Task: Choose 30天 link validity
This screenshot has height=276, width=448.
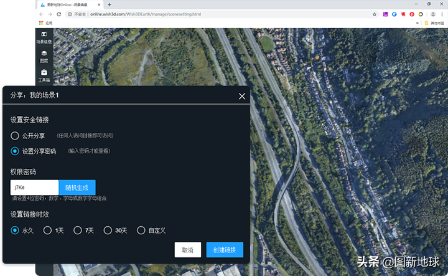Action: (108, 231)
